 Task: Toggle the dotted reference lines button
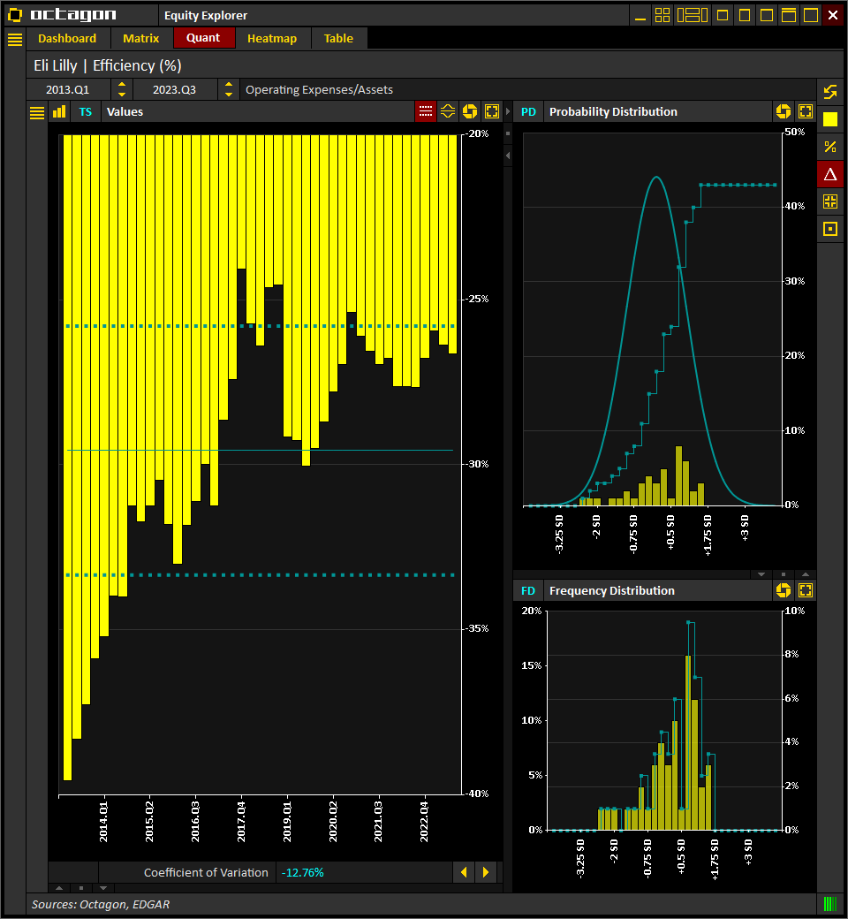coord(426,111)
